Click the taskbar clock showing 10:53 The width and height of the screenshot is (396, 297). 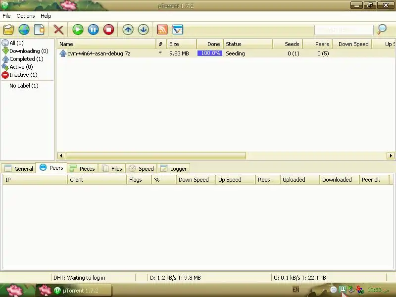point(378,290)
